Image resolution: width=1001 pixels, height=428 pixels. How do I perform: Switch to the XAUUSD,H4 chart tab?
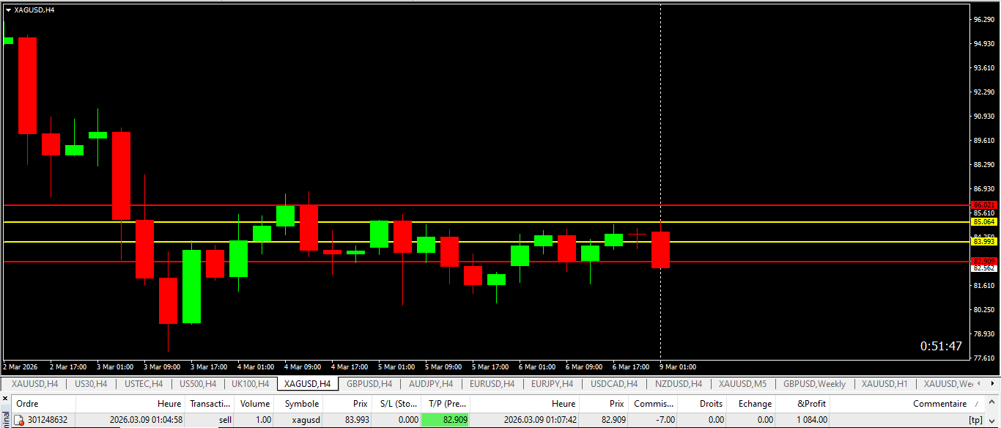(35, 384)
